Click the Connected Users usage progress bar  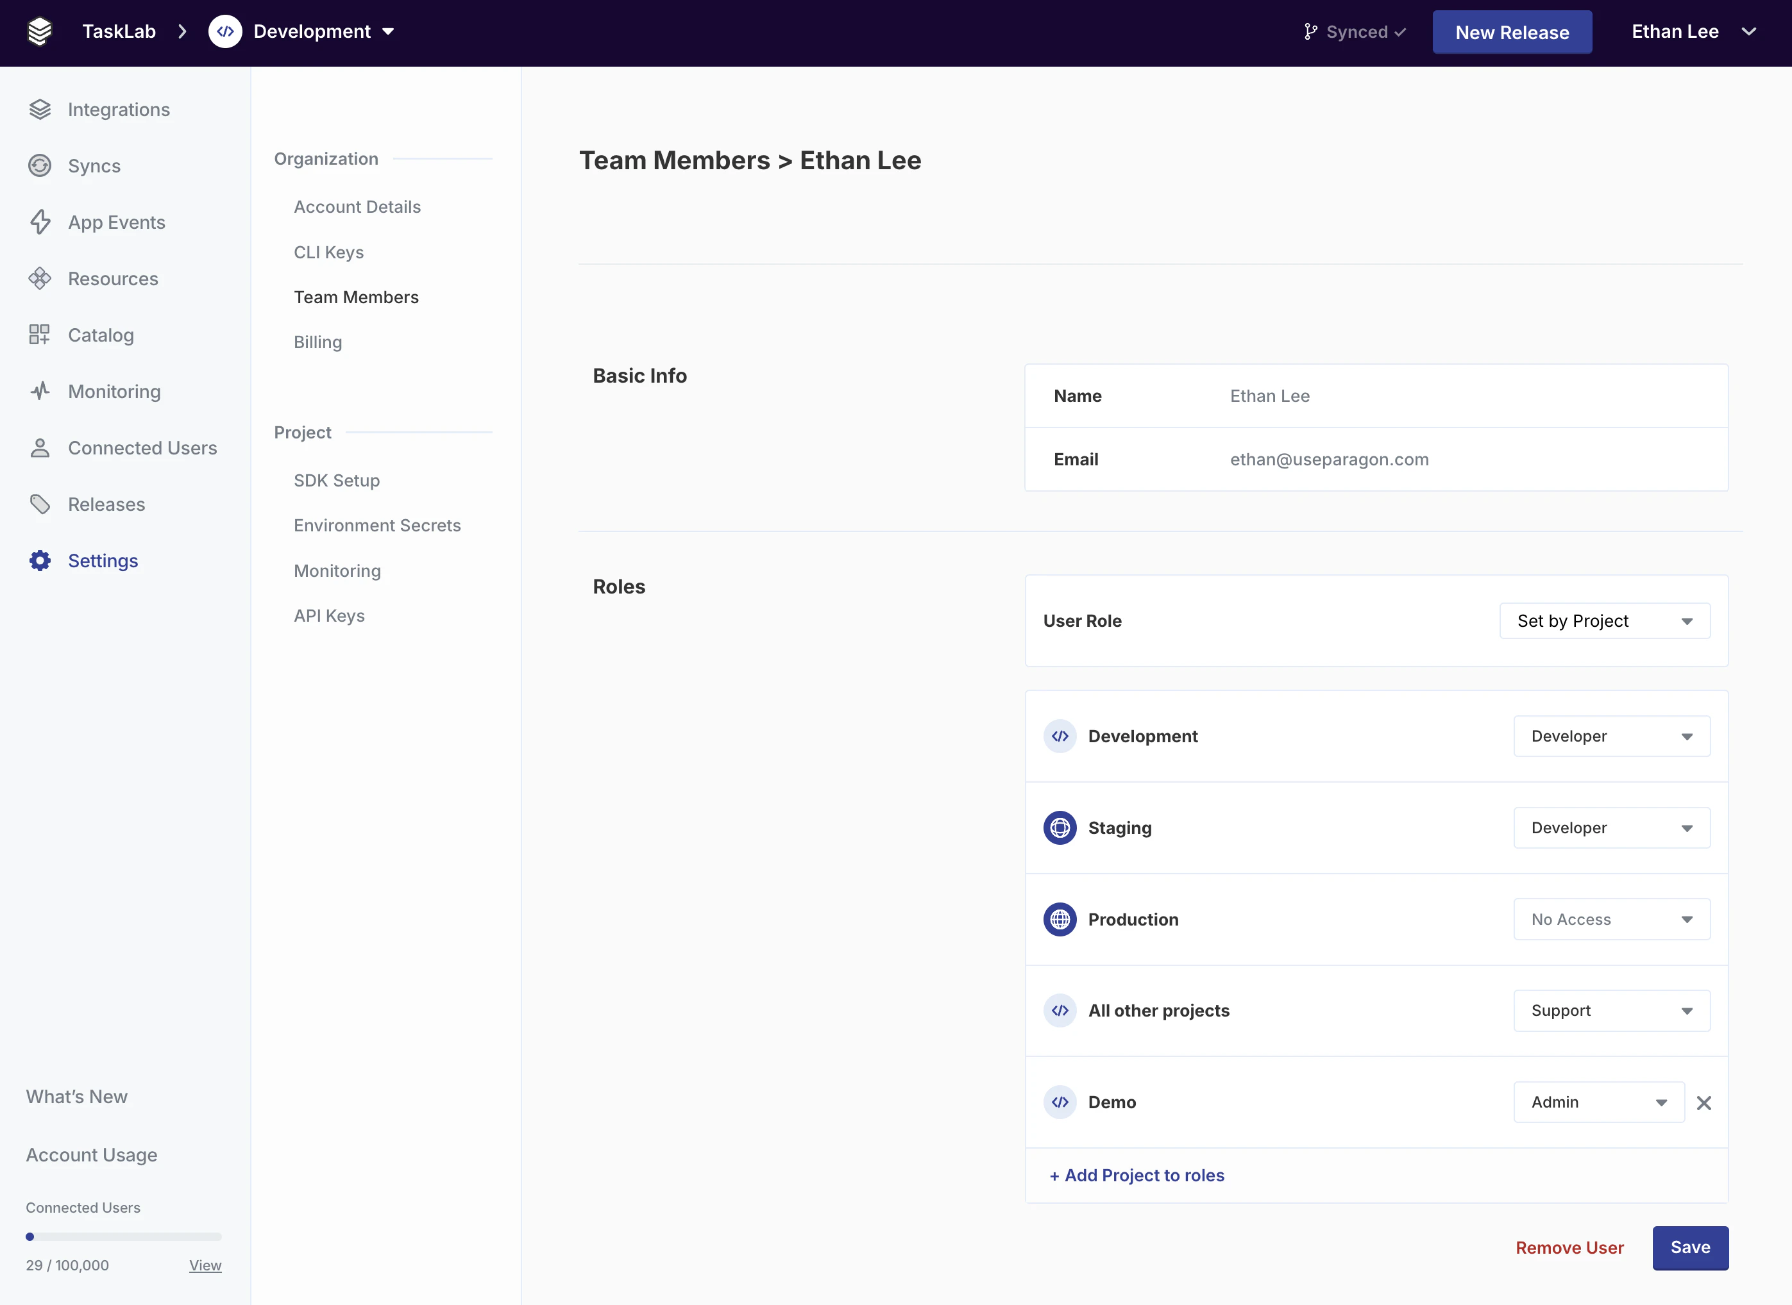coord(123,1236)
